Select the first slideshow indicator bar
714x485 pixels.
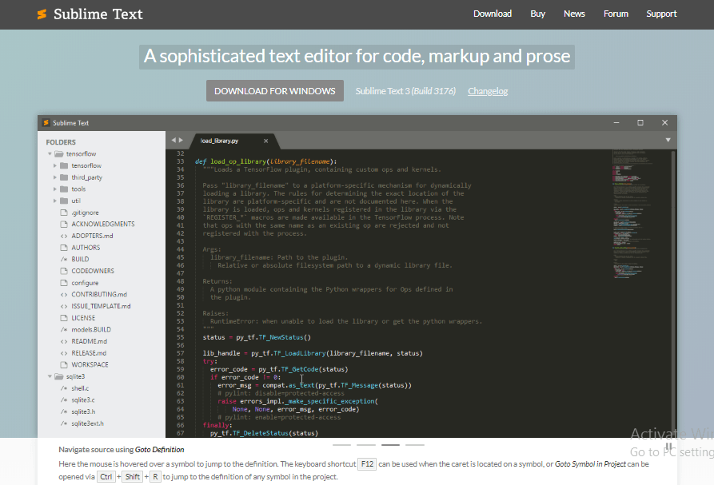pos(341,444)
